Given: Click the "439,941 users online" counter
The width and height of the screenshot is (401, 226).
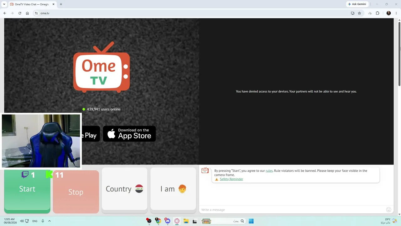Looking at the screenshot, I should [x=102, y=109].
